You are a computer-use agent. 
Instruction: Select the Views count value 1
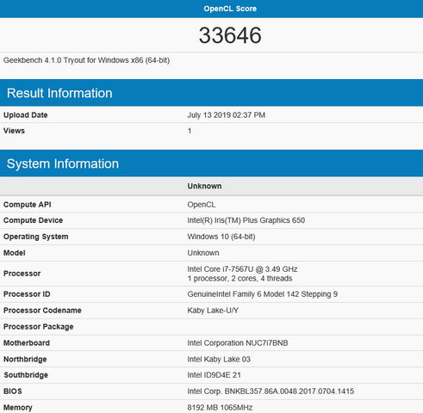click(190, 131)
